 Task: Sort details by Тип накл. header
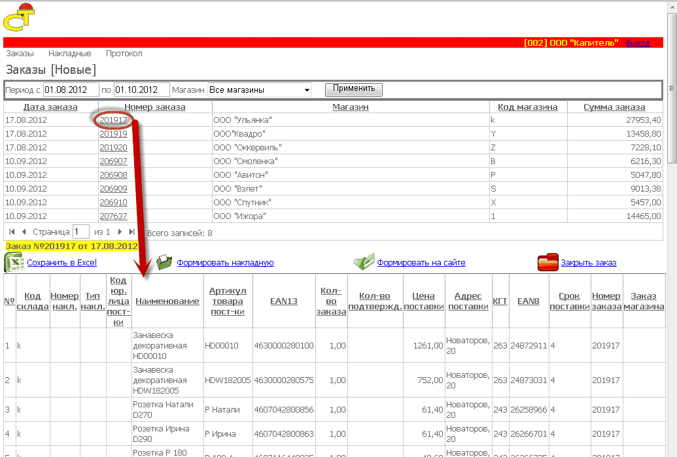pos(93,301)
